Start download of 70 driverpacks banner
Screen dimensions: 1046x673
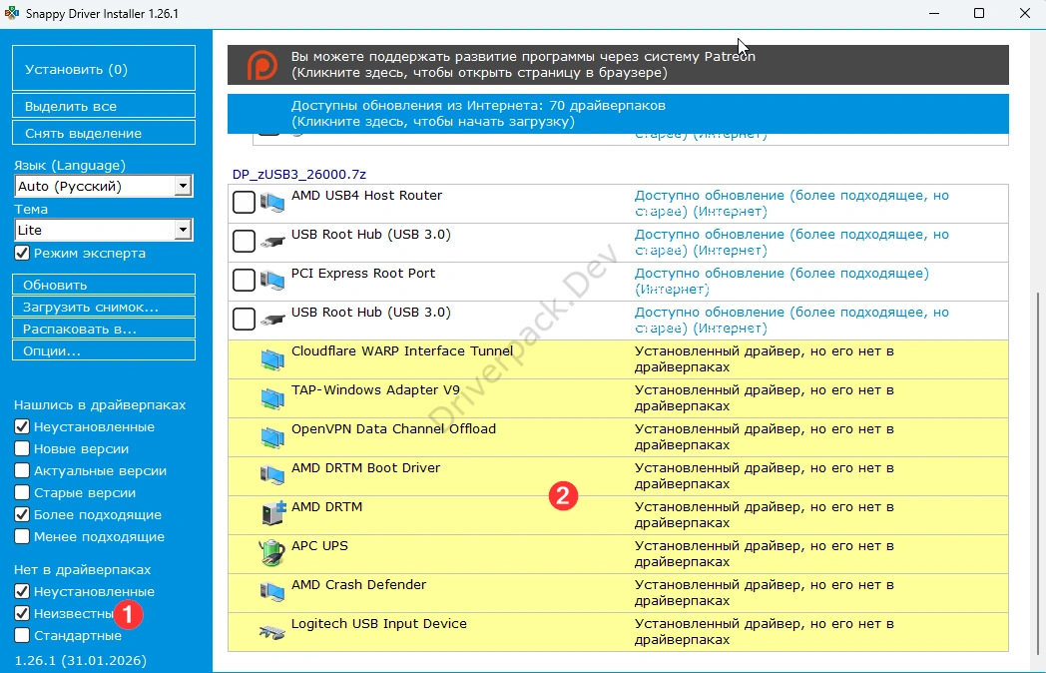[x=618, y=114]
